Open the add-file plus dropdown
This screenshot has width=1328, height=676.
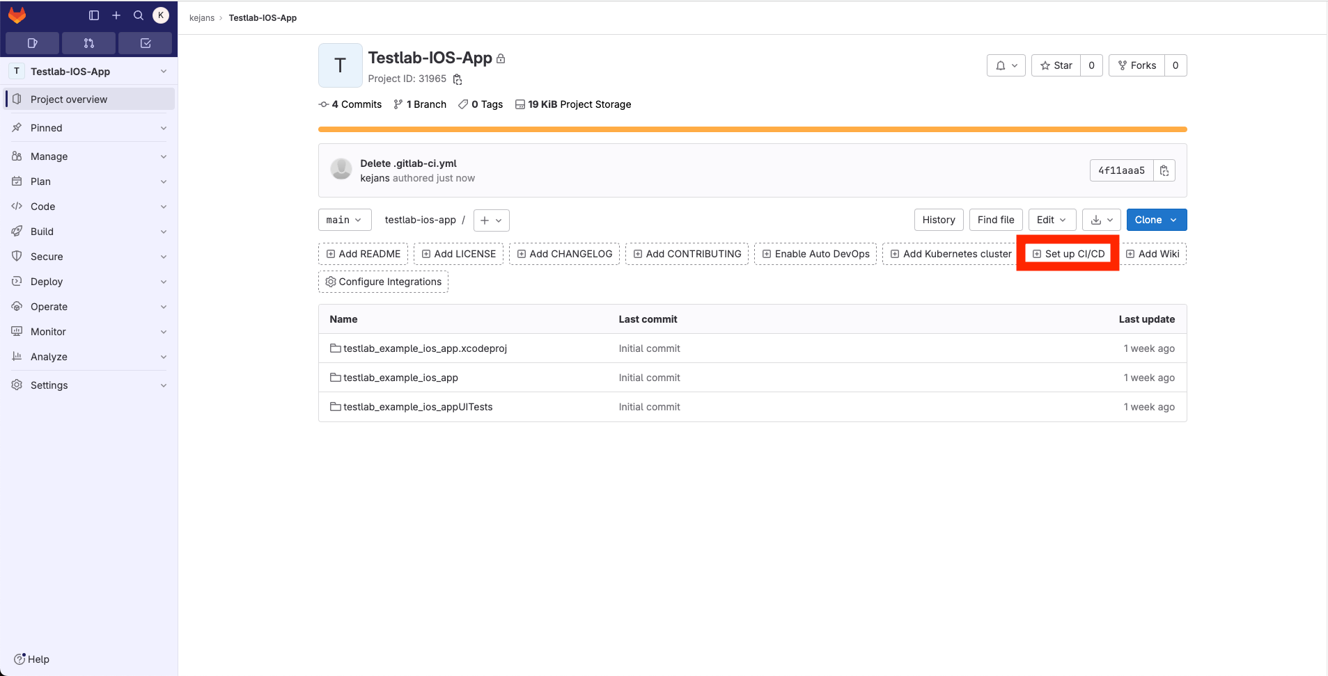coord(492,220)
